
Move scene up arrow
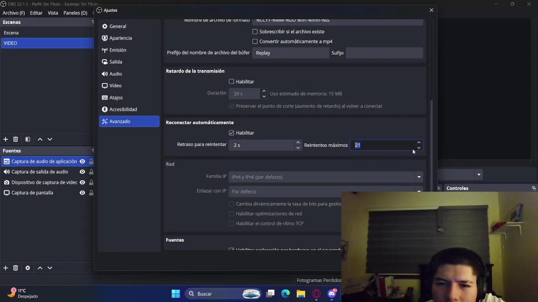click(40, 139)
